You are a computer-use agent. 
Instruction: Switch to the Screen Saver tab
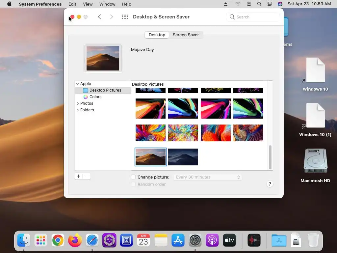186,35
